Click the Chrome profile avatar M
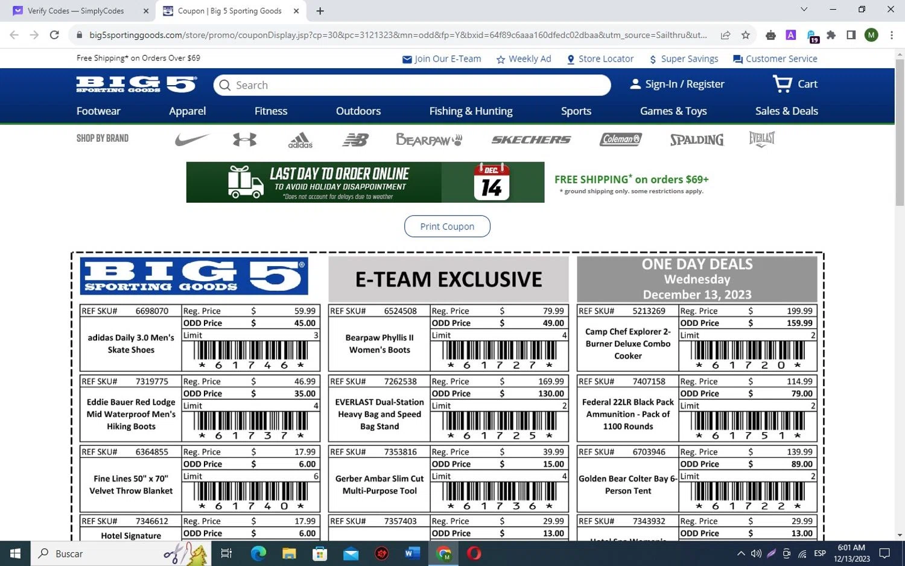Viewport: 905px width, 566px height. (871, 35)
